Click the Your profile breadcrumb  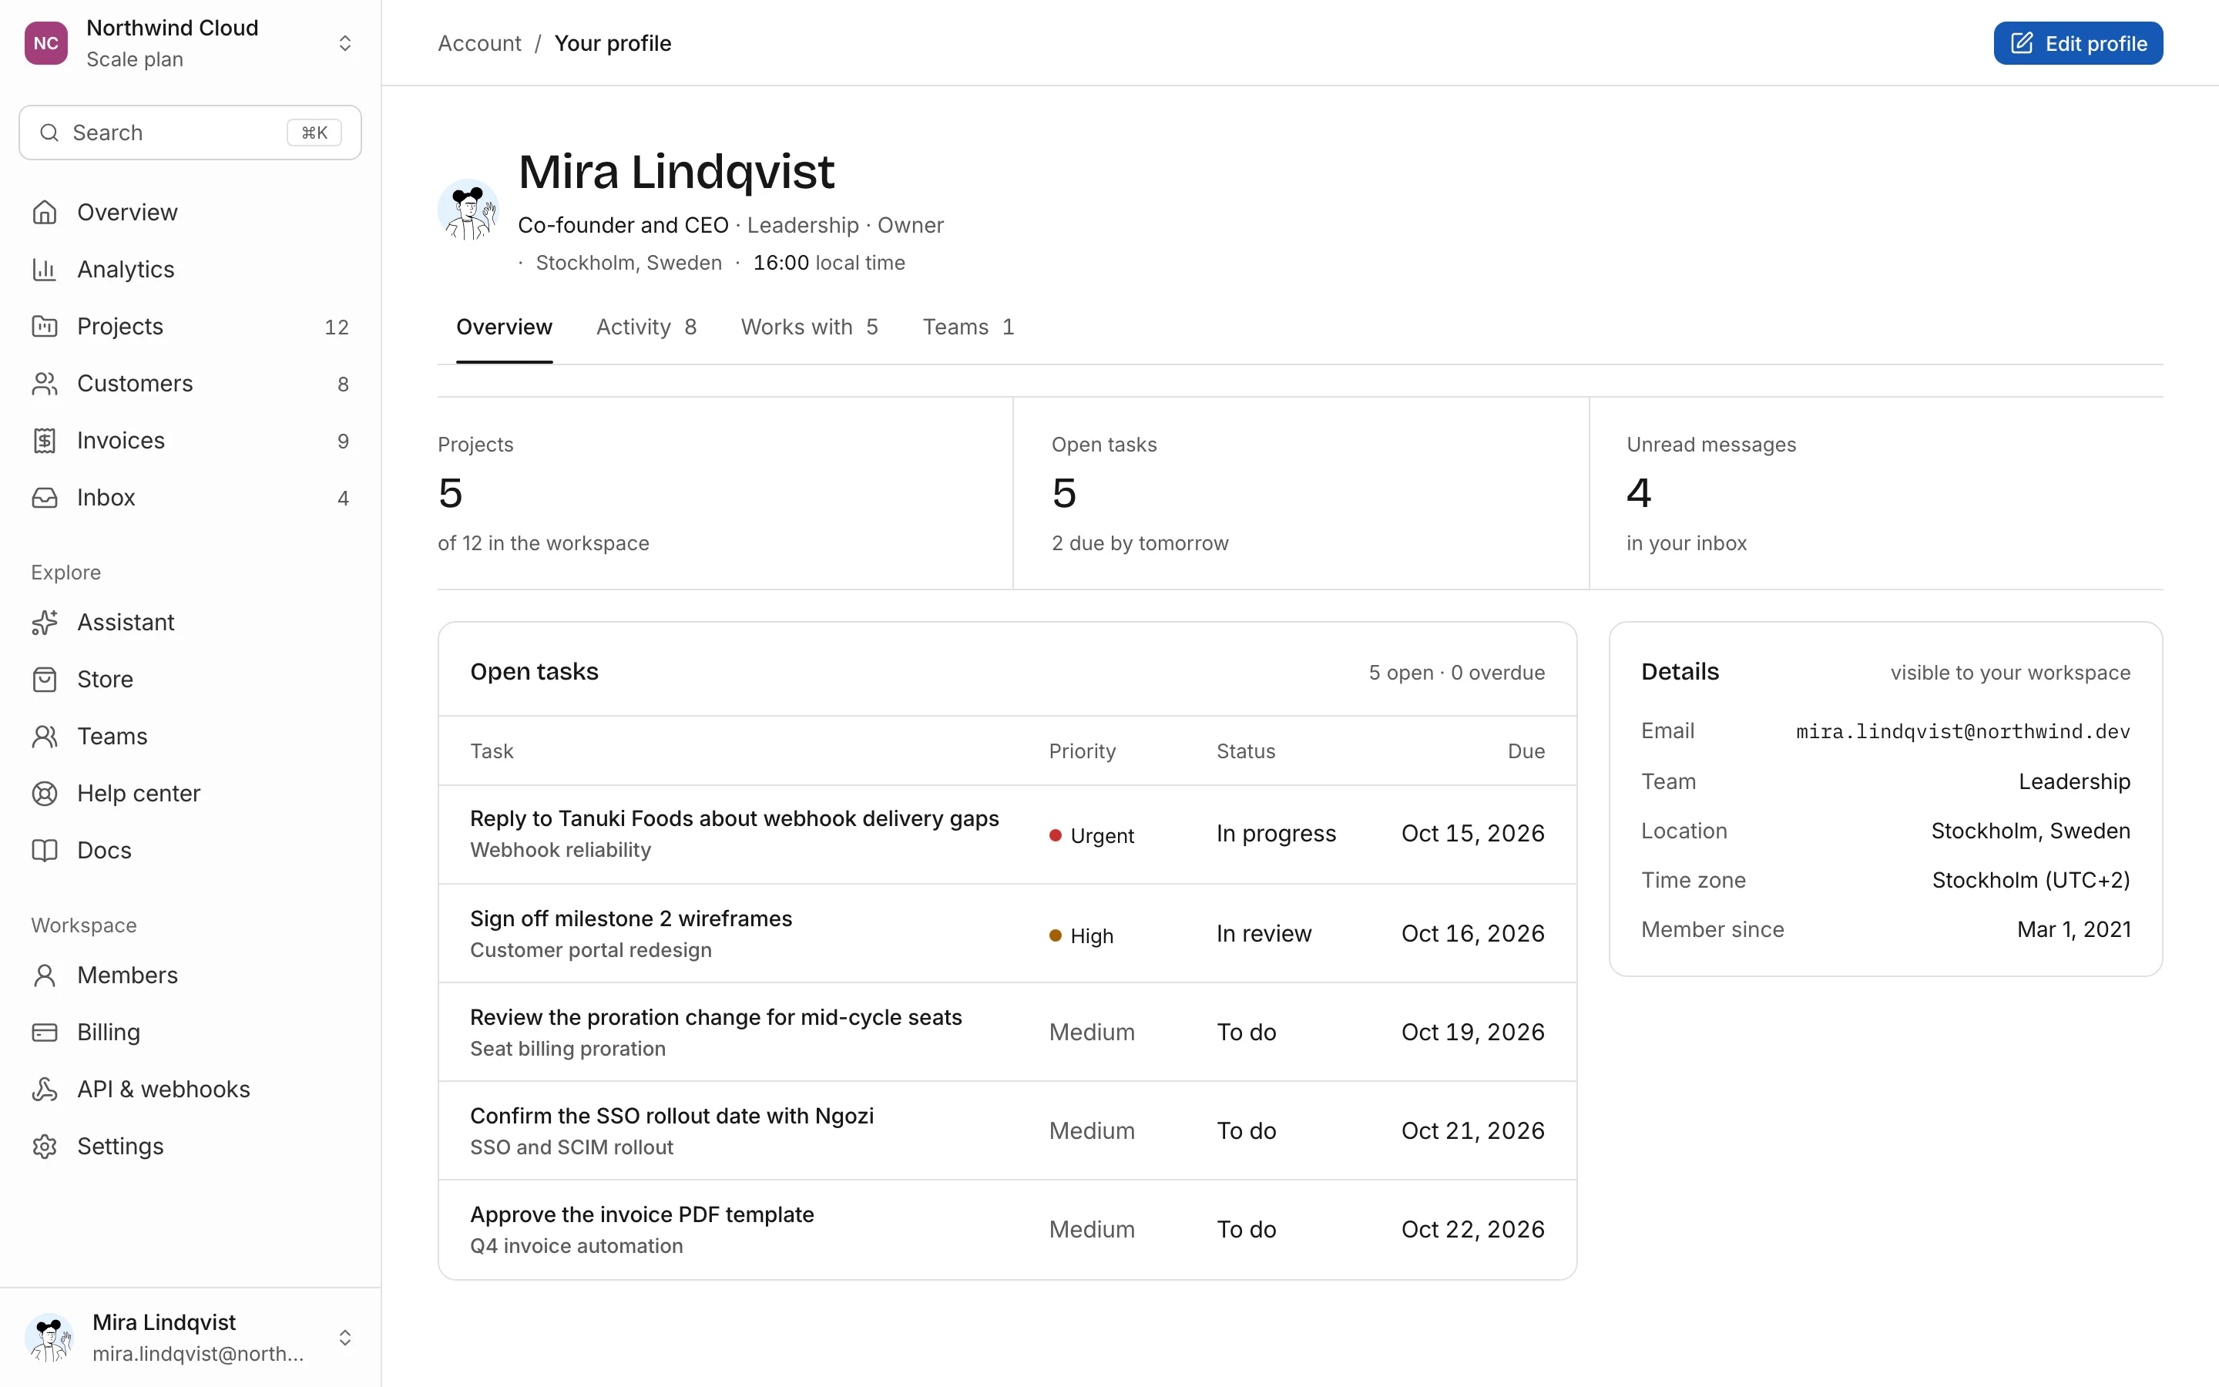[x=613, y=43]
